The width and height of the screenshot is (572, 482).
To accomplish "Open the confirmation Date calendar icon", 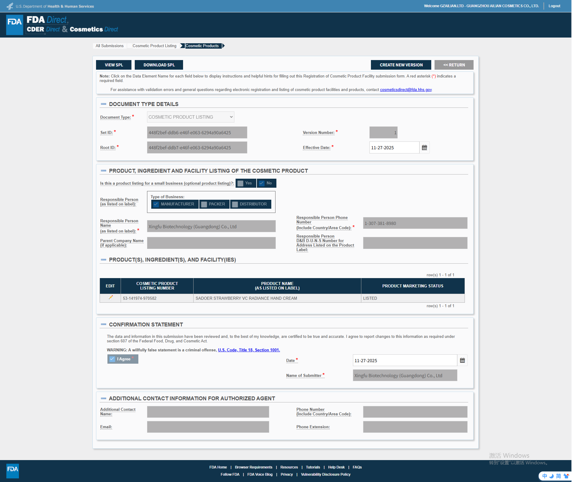I will (462, 360).
